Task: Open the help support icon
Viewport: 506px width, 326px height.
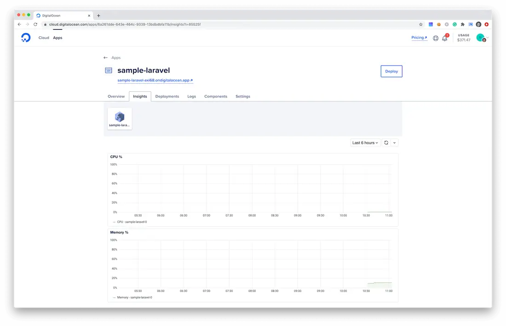Action: (x=435, y=38)
